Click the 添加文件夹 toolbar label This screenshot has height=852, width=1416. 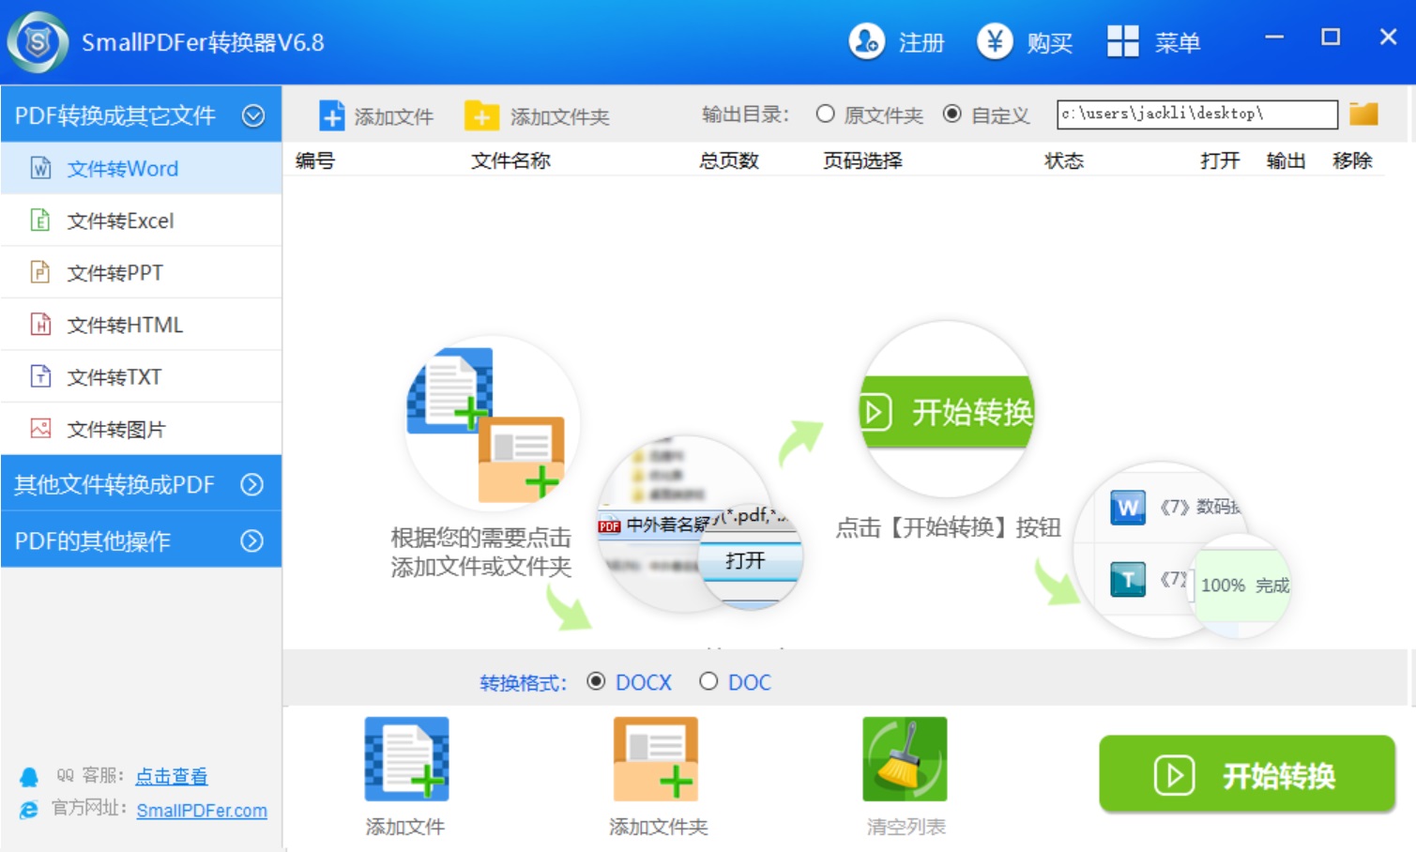559,116
